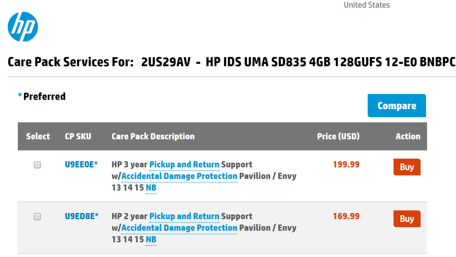Click the Care Pack Description column header
Viewport: 456px width, 257px height.
(x=153, y=136)
